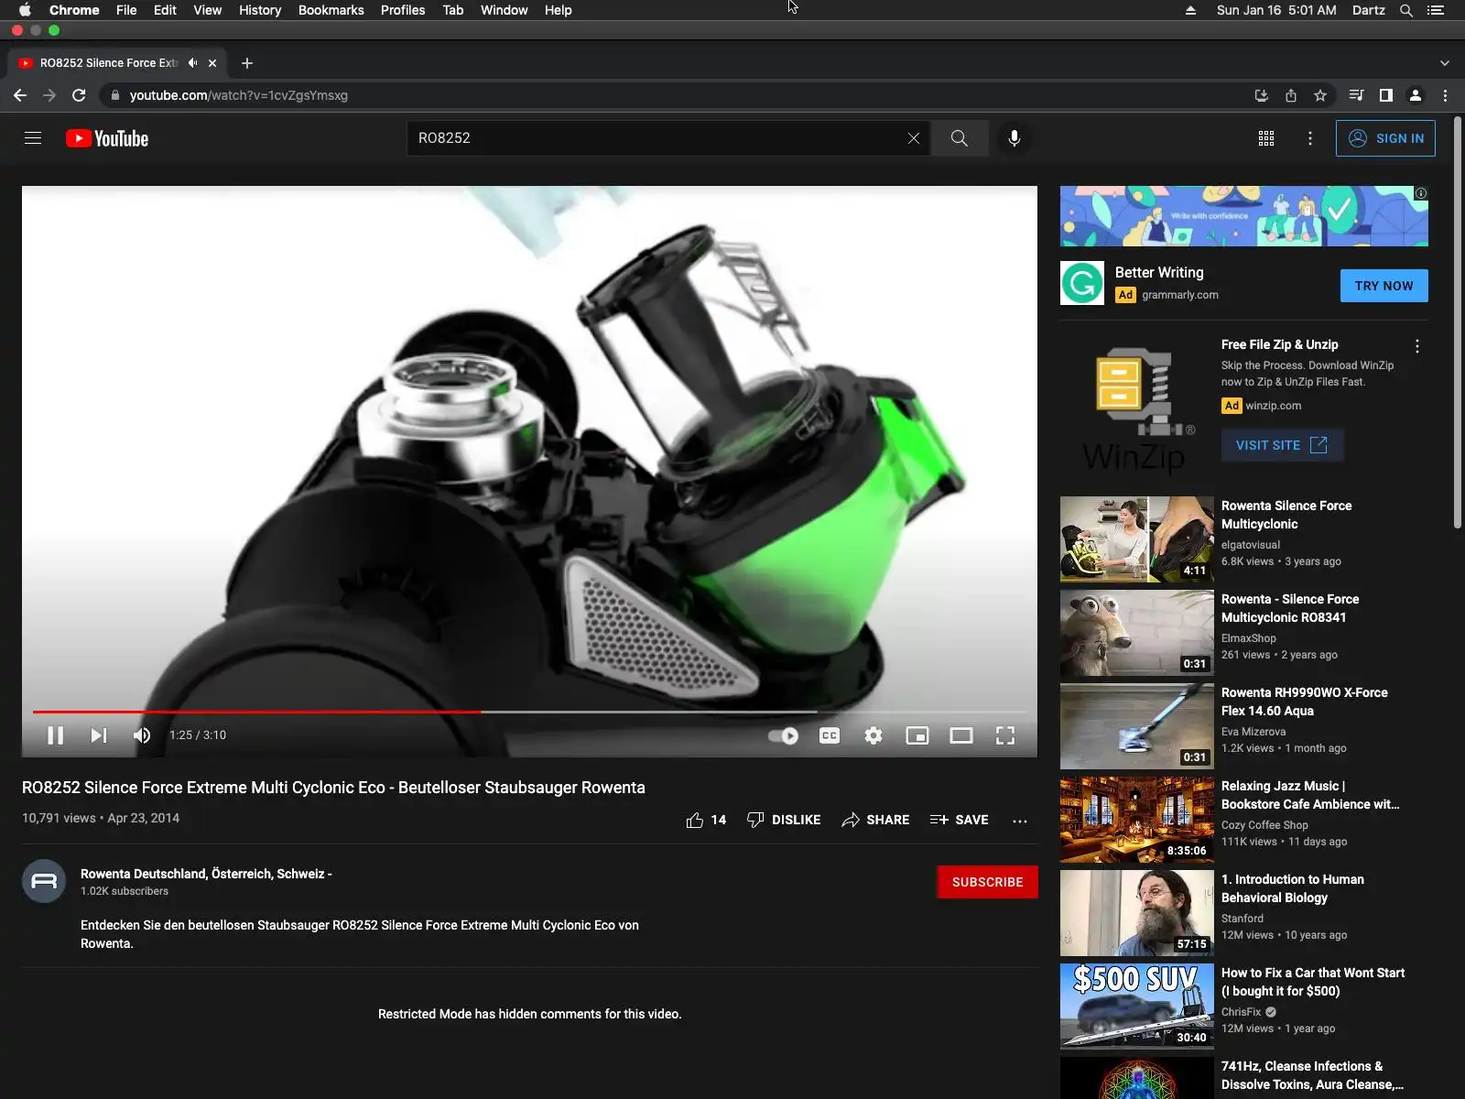Open How to Fix a Car video
This screenshot has width=1465, height=1099.
(1313, 982)
